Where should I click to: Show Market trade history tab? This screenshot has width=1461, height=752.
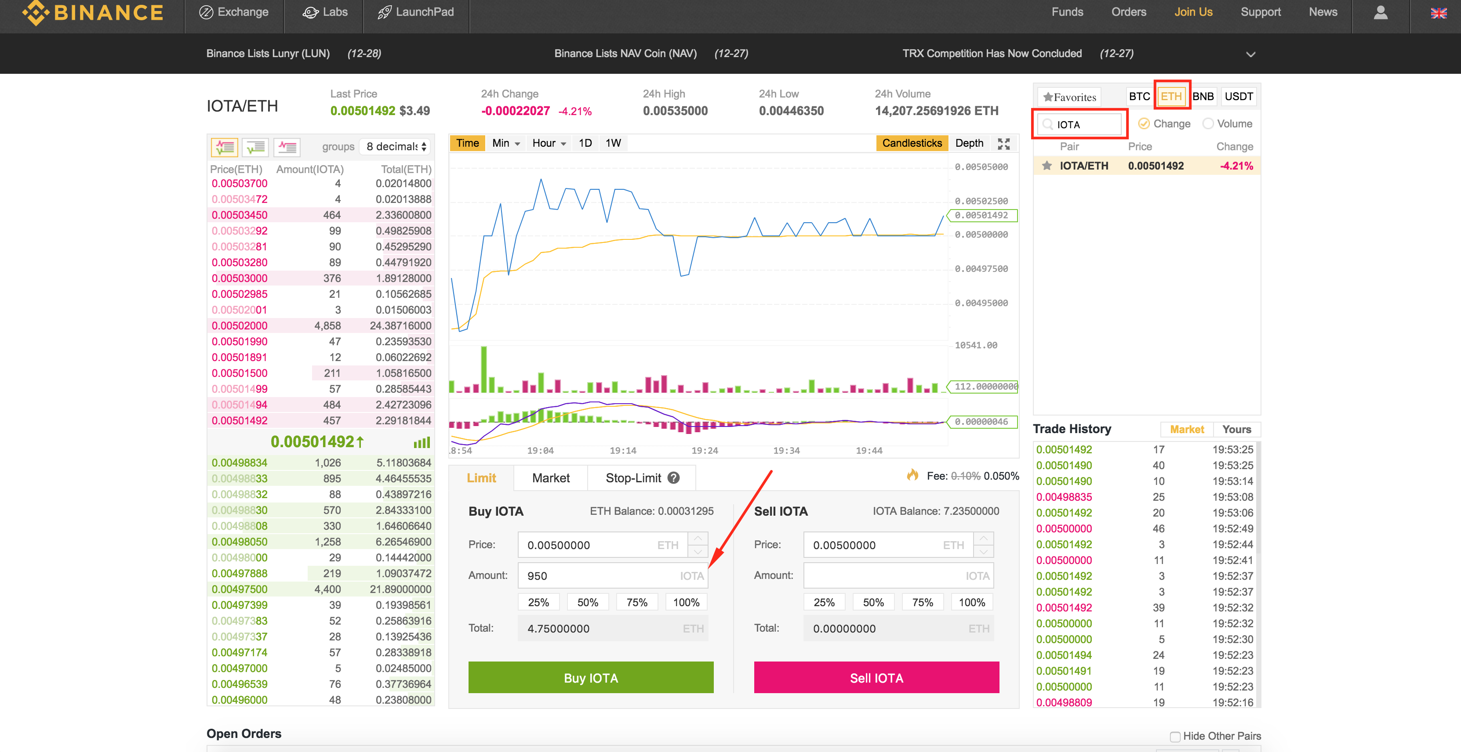click(x=1186, y=429)
